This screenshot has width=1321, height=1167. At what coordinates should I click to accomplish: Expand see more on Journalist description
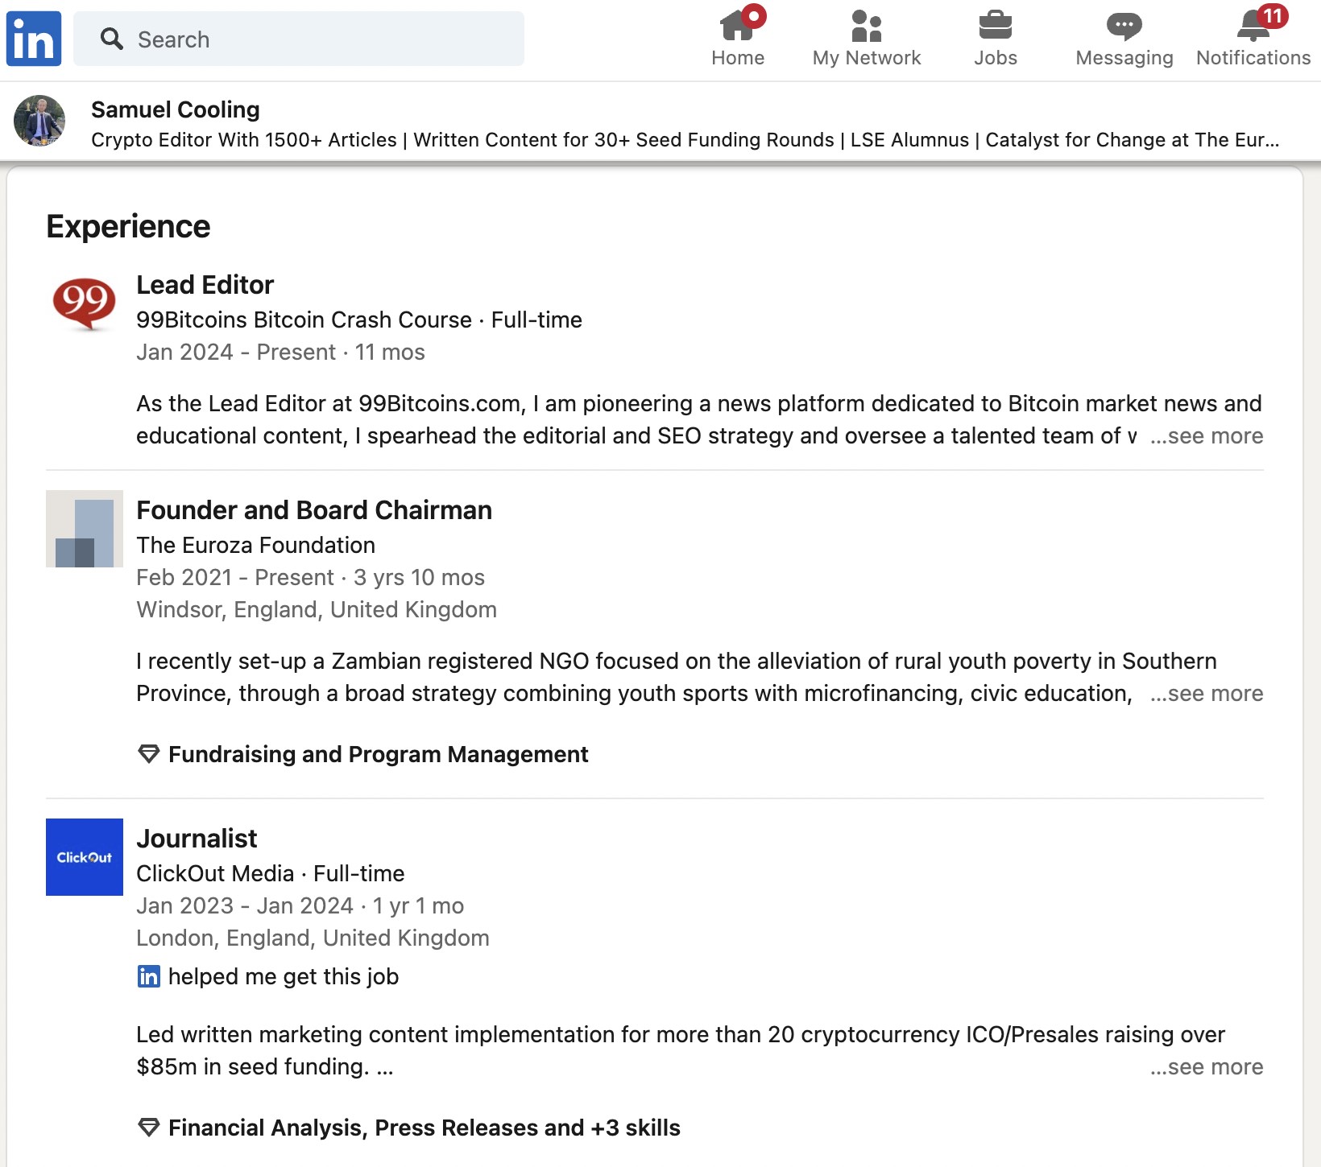tap(1207, 1067)
